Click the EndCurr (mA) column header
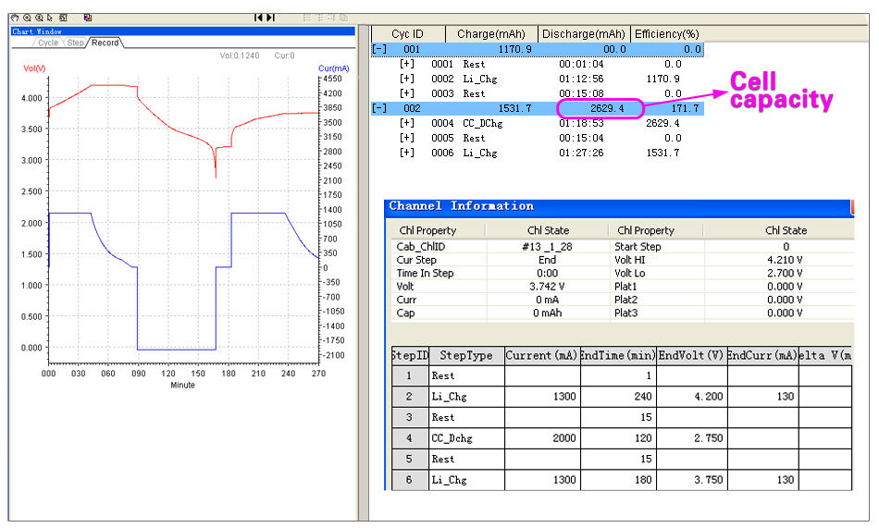The height and width of the screenshot is (528, 879). 761,355
